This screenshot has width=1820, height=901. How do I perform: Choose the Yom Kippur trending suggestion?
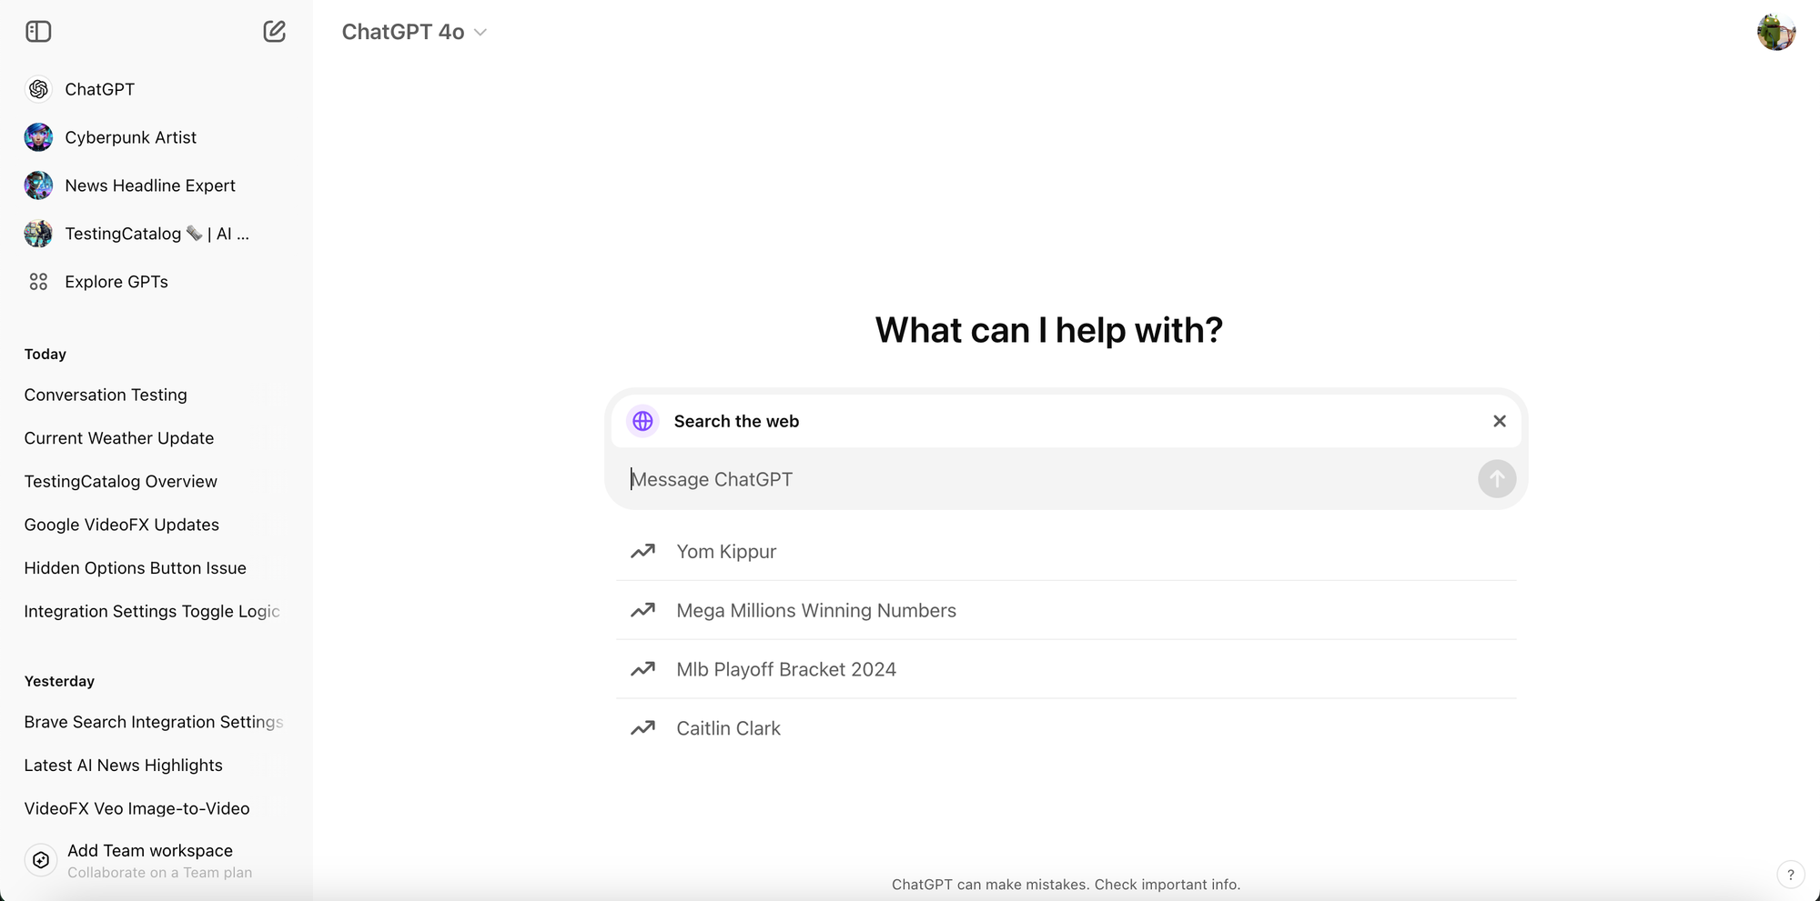(x=1067, y=551)
